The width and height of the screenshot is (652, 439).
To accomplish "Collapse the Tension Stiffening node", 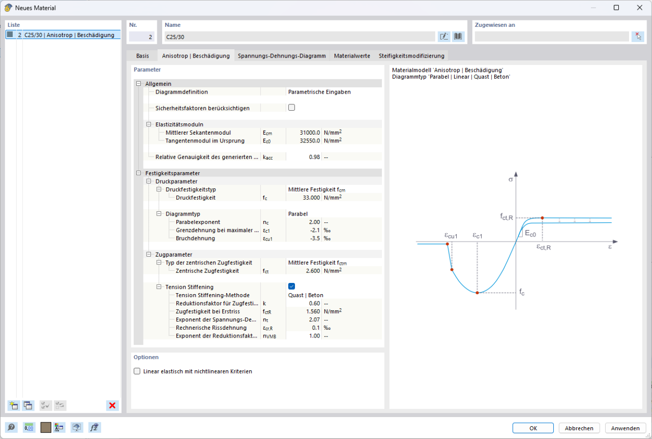I will point(159,287).
